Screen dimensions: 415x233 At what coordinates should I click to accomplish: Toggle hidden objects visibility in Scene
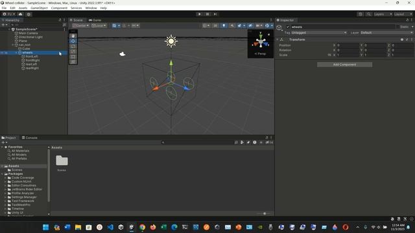pyautogui.click(x=250, y=26)
